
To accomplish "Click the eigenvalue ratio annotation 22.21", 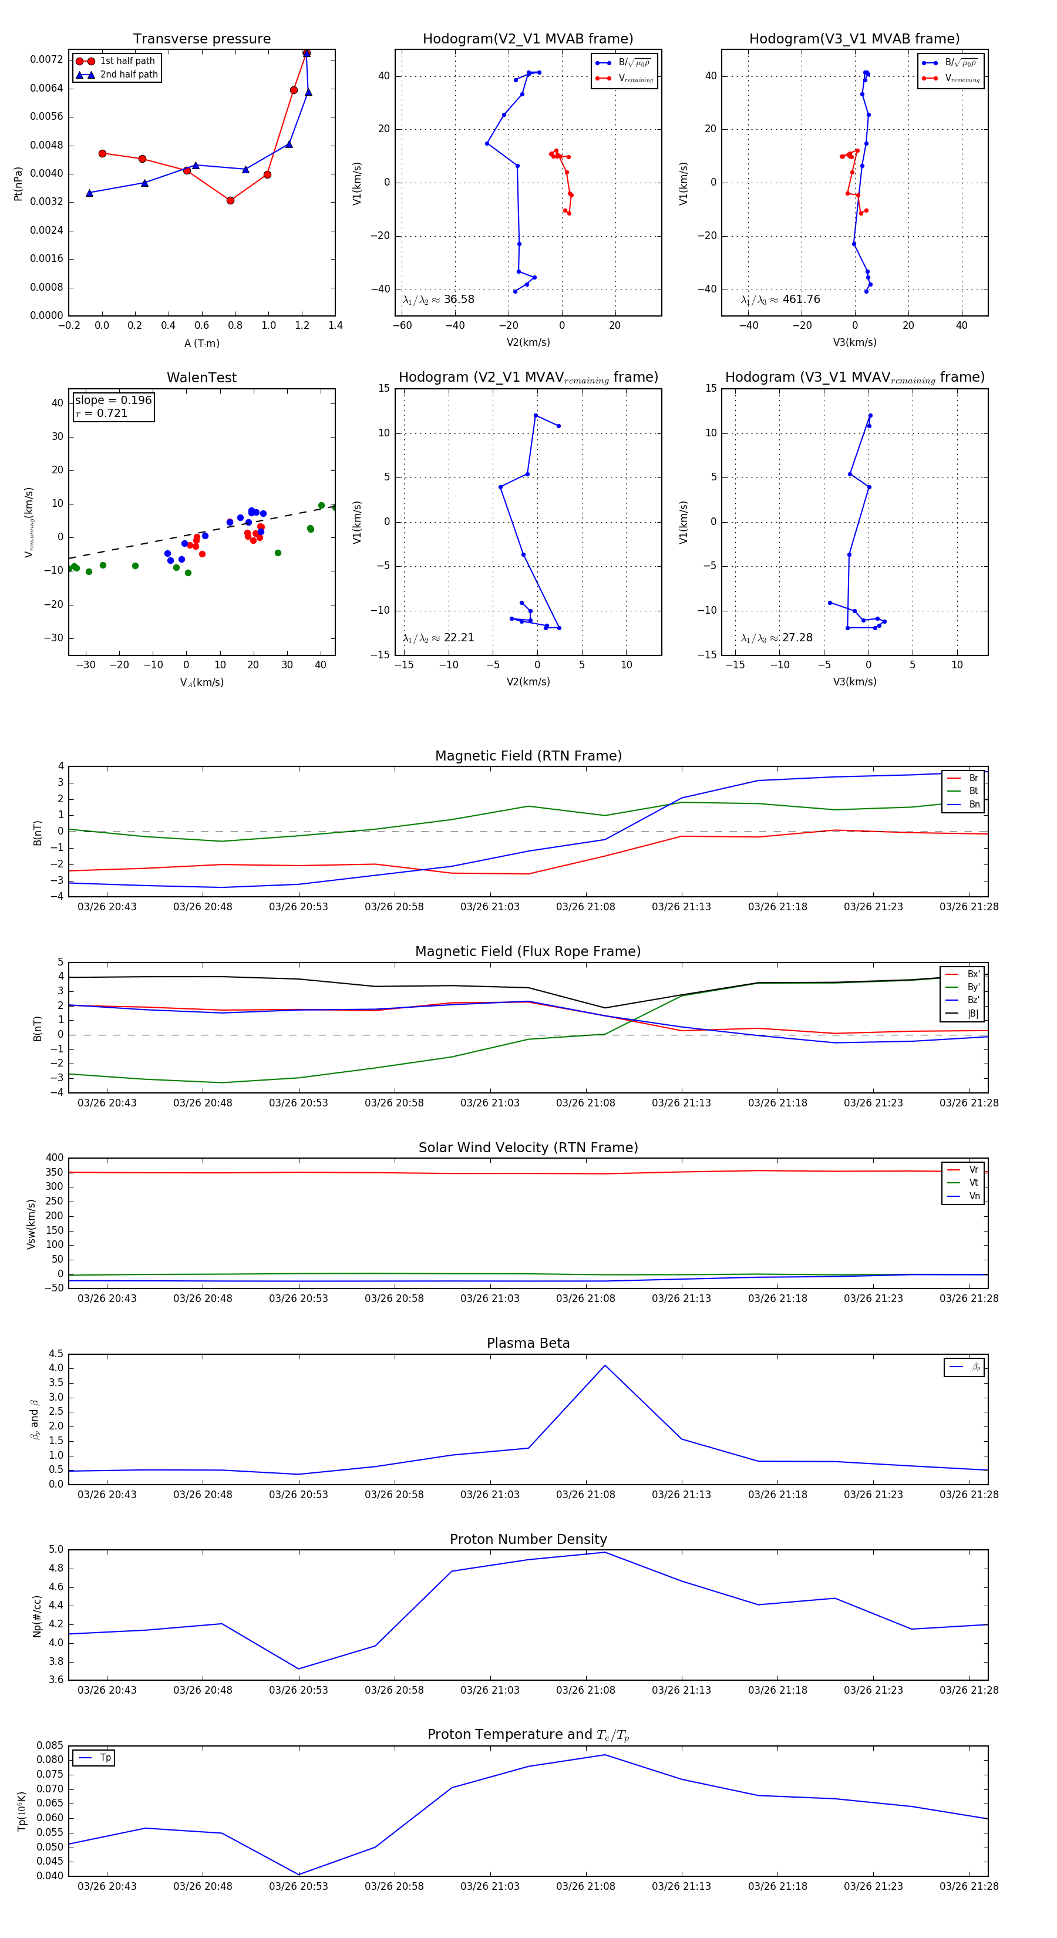I will [x=439, y=638].
